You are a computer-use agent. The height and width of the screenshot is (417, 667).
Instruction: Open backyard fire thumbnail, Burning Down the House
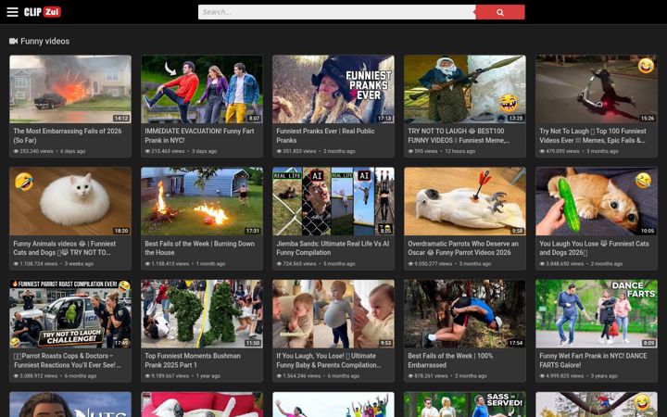click(202, 201)
